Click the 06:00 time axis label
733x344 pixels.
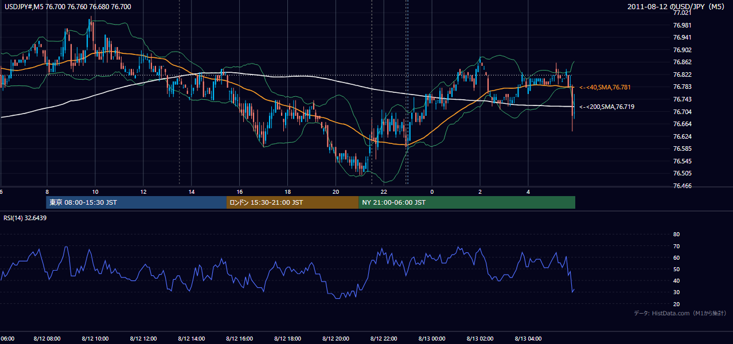tap(7, 339)
